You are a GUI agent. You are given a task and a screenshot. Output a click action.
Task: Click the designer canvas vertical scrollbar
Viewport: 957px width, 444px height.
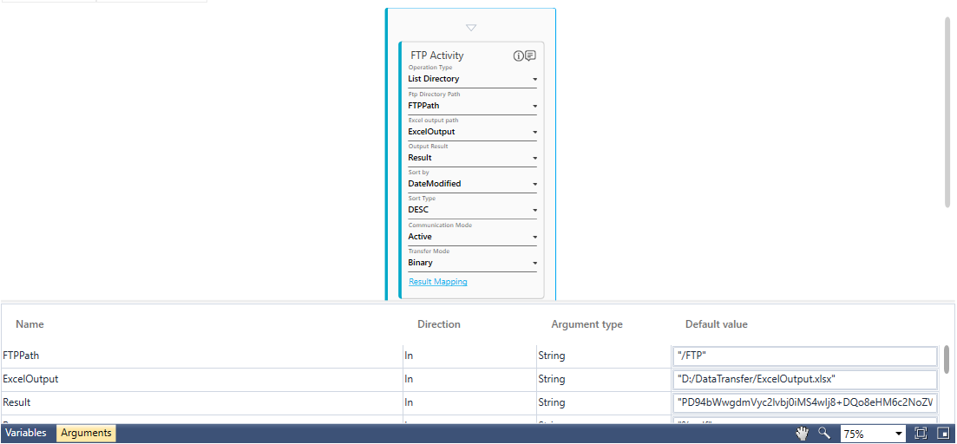pos(947,113)
